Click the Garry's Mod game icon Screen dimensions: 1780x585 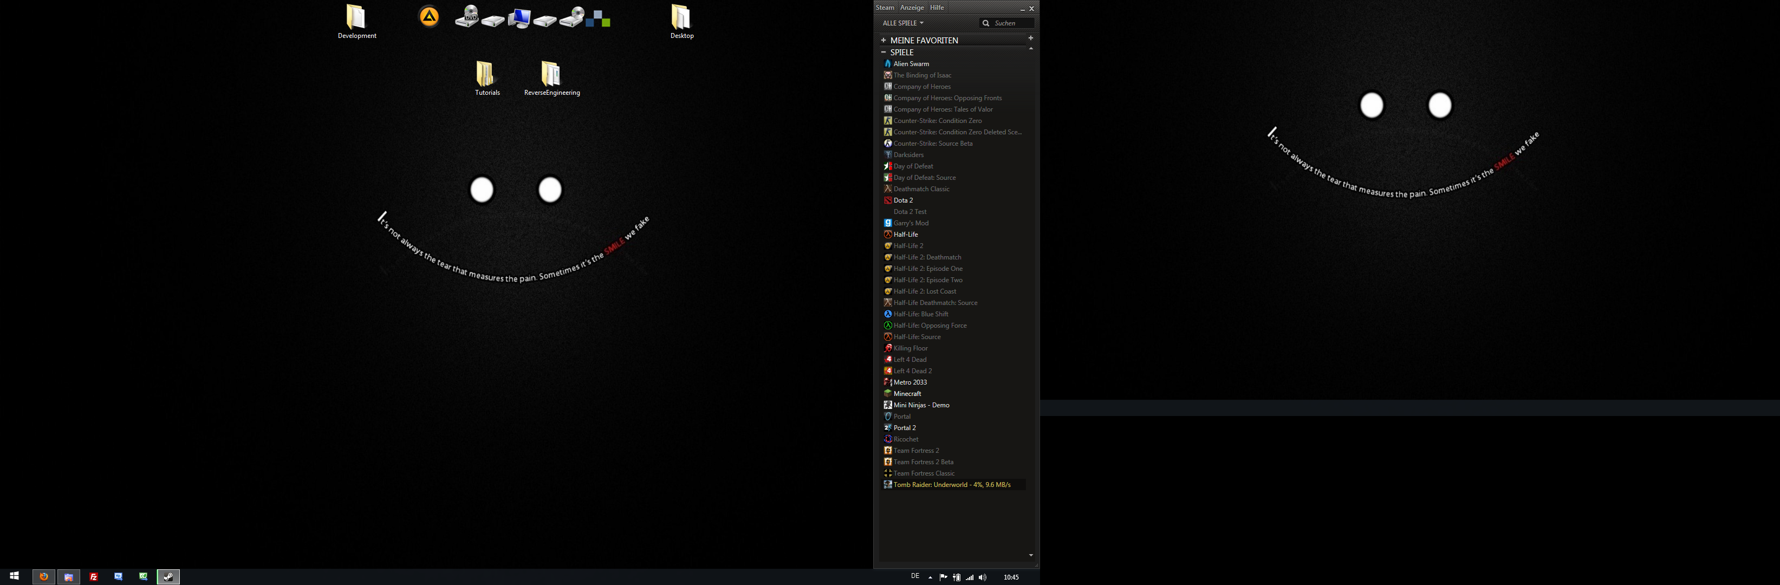(888, 223)
